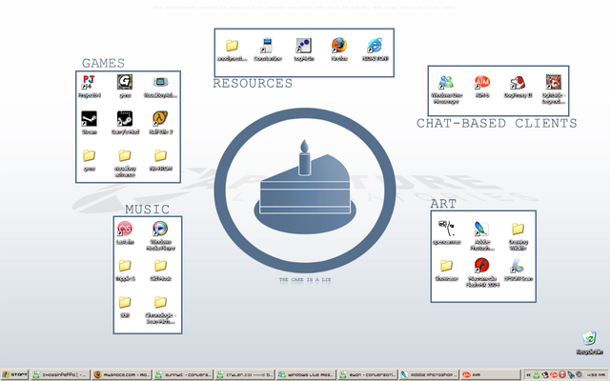Screen dimensions: 610x381
Task: Open the Games folder below the Steam icon
Action: pyautogui.click(x=89, y=155)
